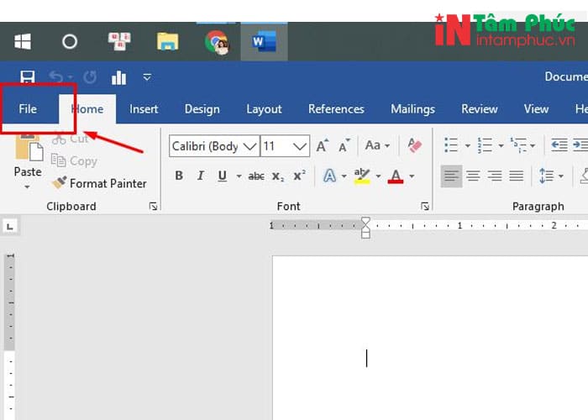Screen dimensions: 588x420
Task: Click Decrease Indent icon
Action: [x=559, y=145]
